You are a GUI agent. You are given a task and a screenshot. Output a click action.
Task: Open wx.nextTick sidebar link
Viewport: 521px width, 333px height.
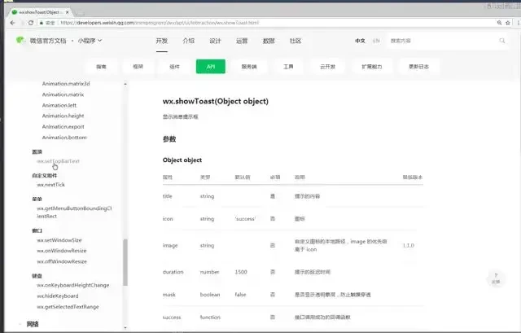[50, 185]
